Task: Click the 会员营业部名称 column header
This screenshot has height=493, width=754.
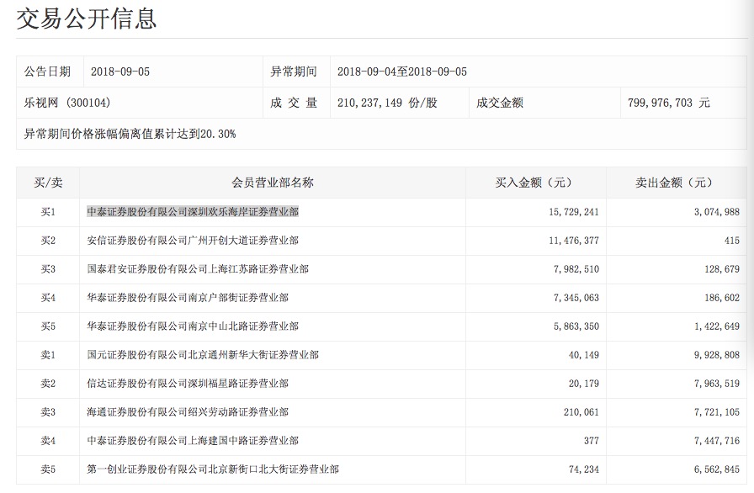Action: pyautogui.click(x=273, y=183)
